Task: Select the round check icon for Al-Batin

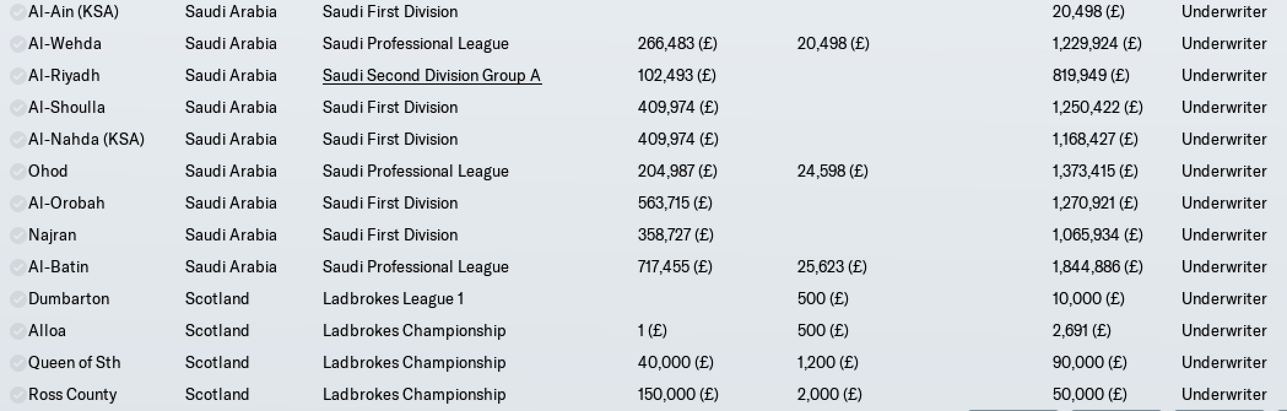Action: click(18, 267)
